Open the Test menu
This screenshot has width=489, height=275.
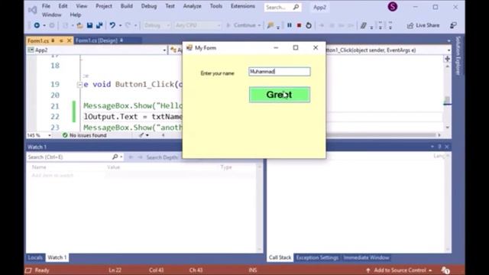(x=170, y=6)
